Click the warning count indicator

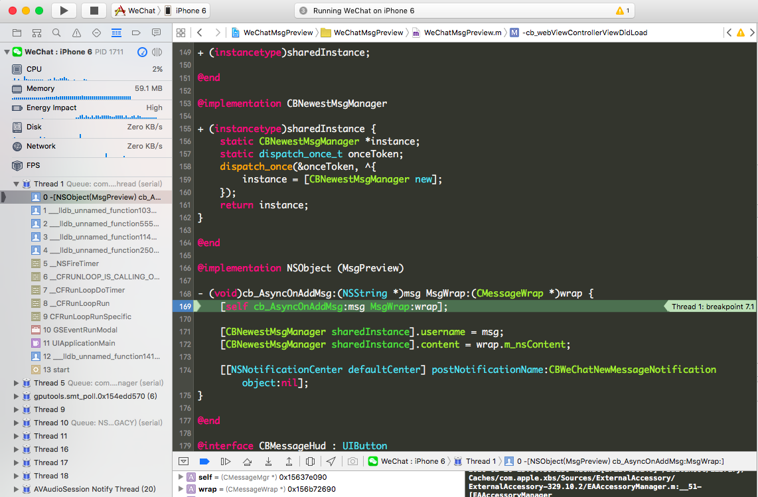tap(623, 11)
